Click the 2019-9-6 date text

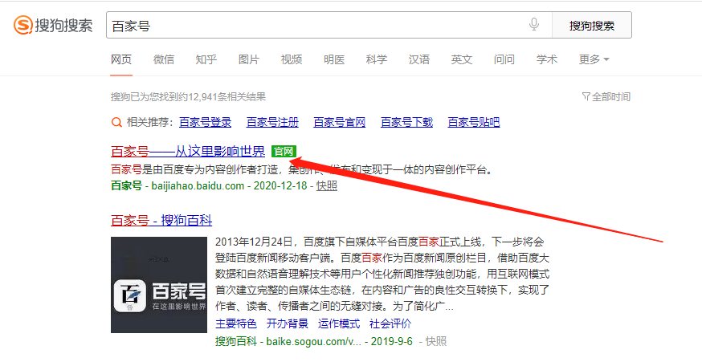point(392,341)
